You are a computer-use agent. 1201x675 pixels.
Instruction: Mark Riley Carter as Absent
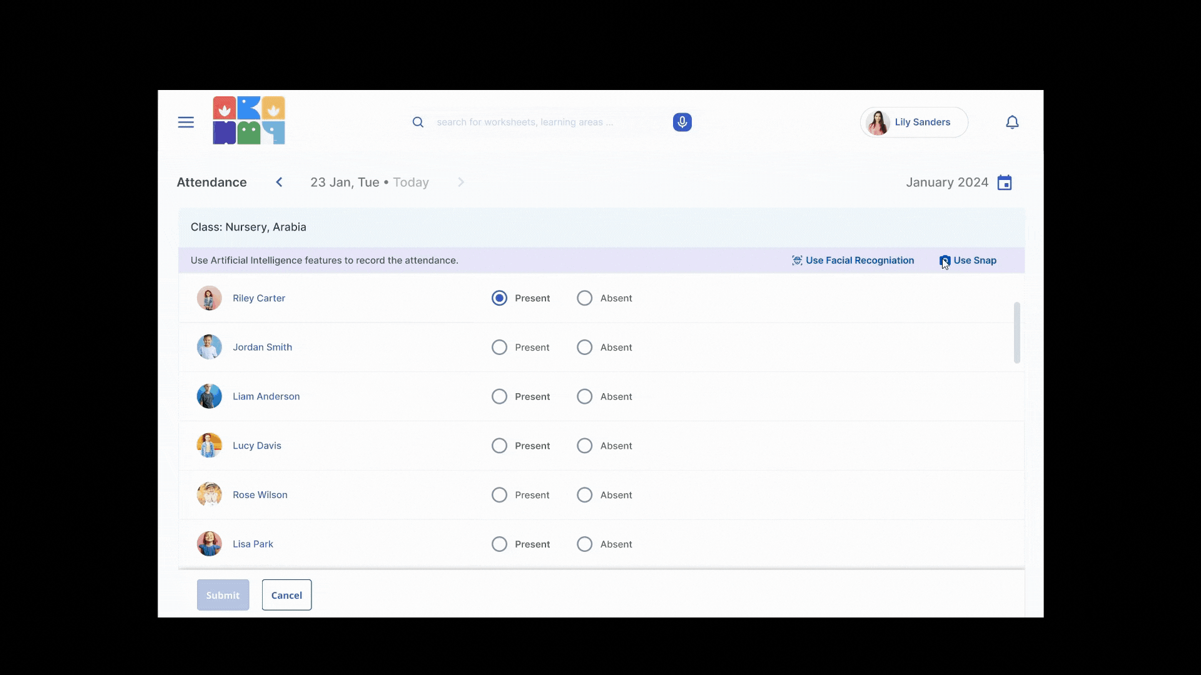pos(584,298)
